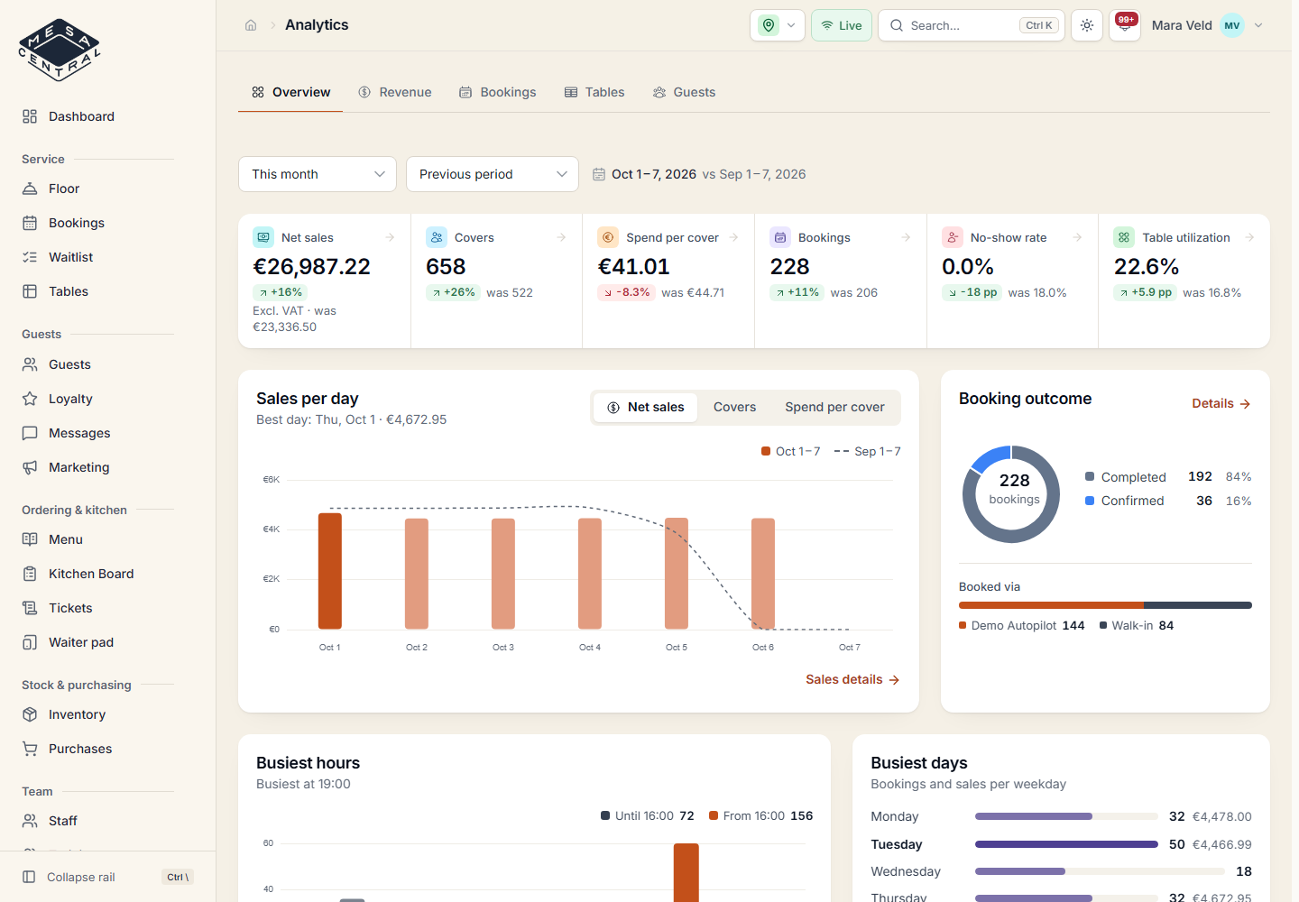Open the home breadcrumb icon

tap(251, 25)
